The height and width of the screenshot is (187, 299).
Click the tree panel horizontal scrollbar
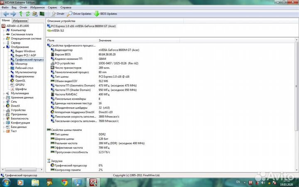click(x=21, y=170)
